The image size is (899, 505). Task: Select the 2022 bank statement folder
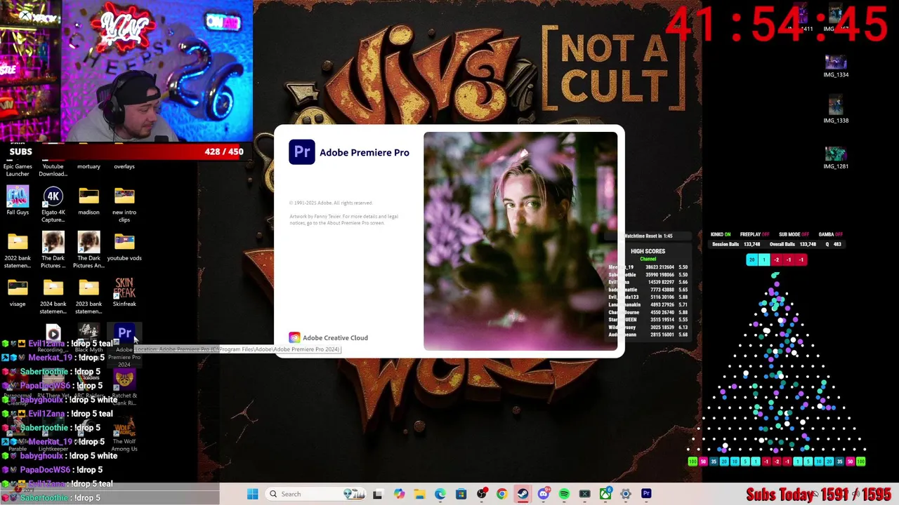(x=18, y=250)
